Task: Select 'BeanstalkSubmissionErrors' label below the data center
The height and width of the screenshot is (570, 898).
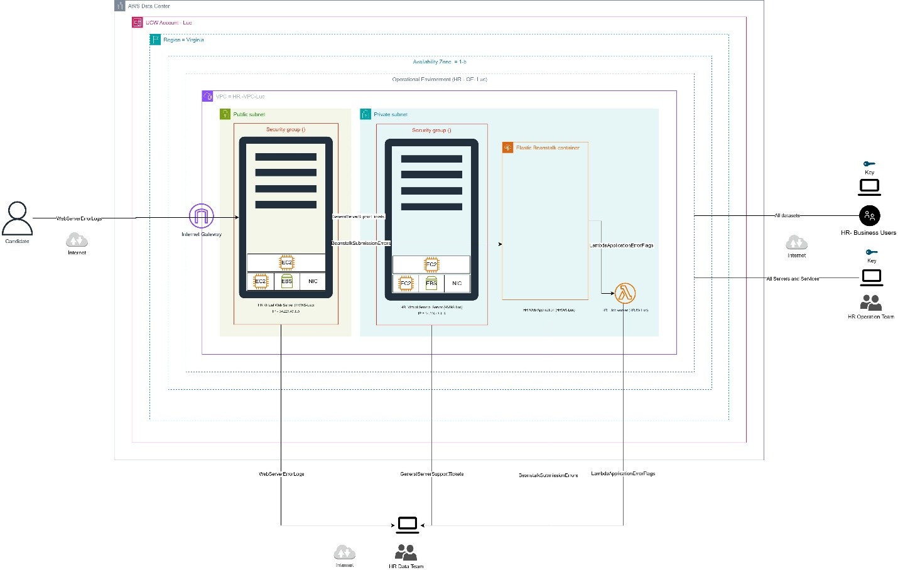Action: 548,475
